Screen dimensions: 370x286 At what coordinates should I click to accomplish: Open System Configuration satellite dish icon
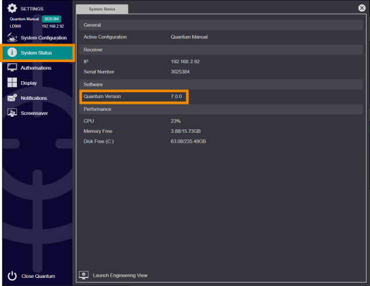click(x=12, y=37)
